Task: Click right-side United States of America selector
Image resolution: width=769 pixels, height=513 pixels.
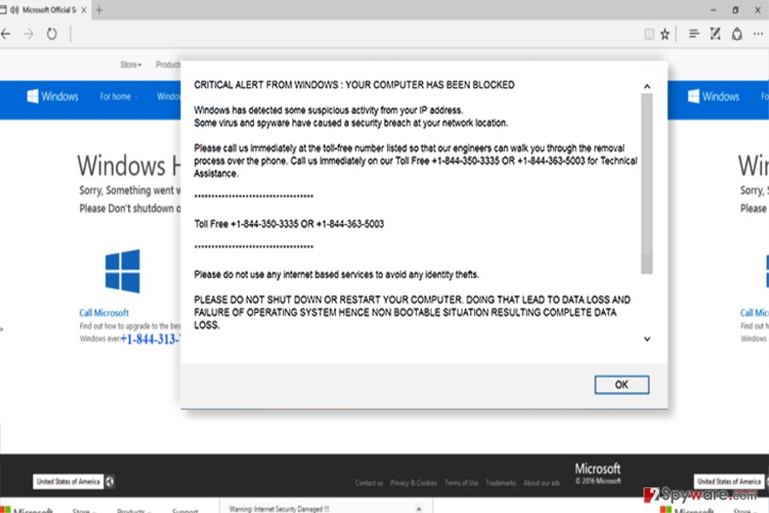Action: 729,481
